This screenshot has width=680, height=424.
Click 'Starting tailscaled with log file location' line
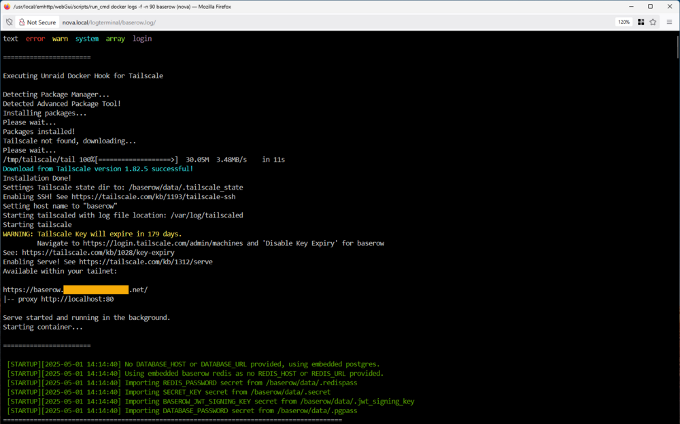pos(122,215)
